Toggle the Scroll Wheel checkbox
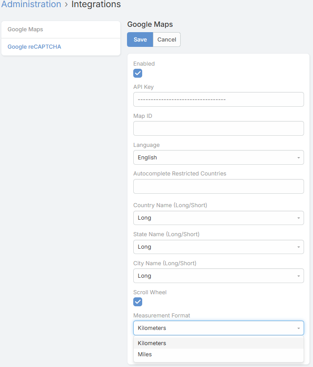The width and height of the screenshot is (313, 367). (138, 302)
